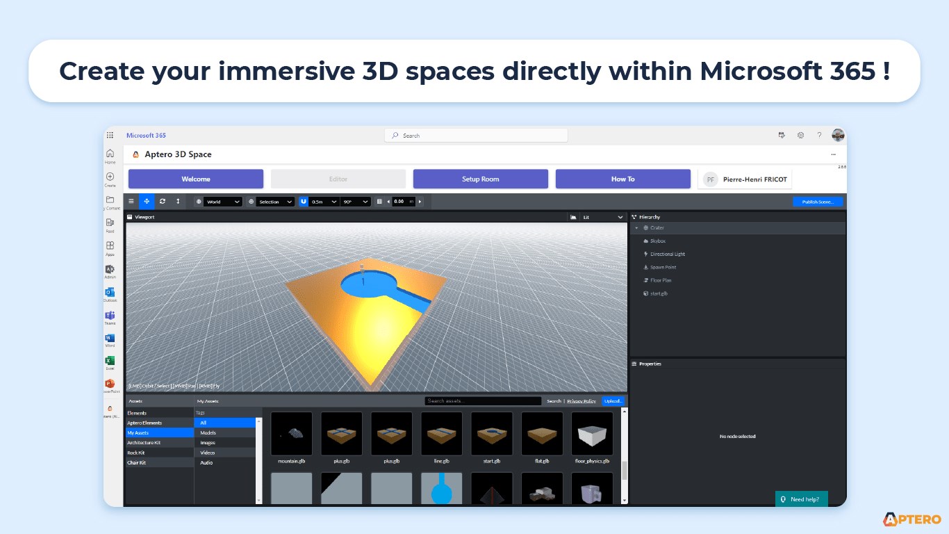
Task: Open the Selection pivot dropdown
Action: tap(276, 202)
